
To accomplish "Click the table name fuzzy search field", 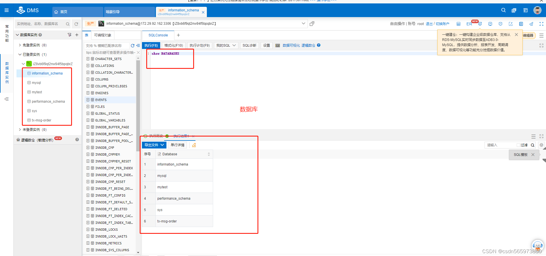I will coord(107,46).
